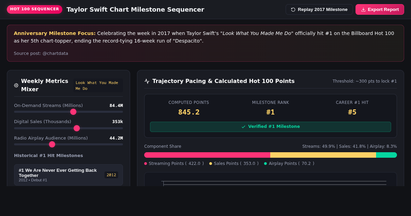Viewport: 411px width, 216px height.
Task: Click the Career #1 Hit value #5
Action: point(352,112)
